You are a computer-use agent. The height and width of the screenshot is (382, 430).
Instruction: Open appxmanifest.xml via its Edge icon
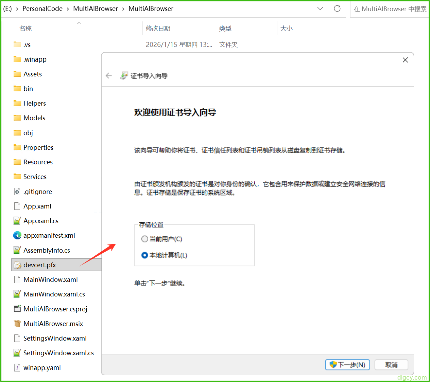(x=17, y=235)
